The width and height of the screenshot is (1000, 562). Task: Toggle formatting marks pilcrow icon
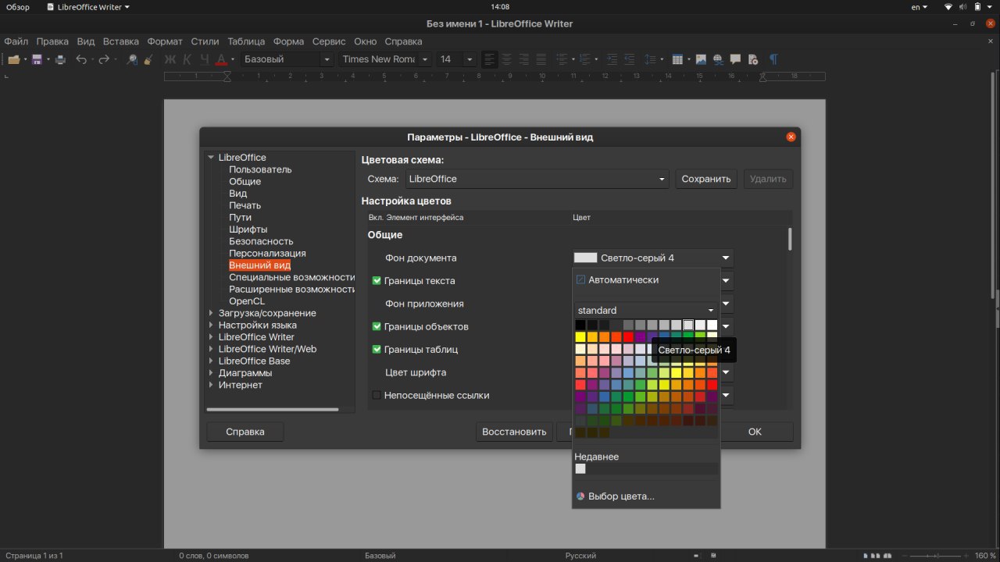coord(773,59)
